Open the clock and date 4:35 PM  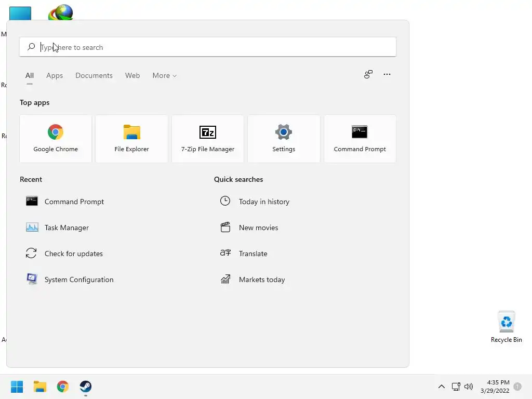(x=495, y=387)
